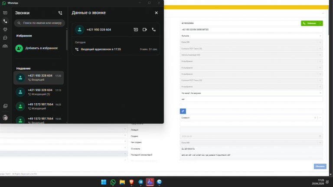Open the Chats icon in WhatsApp sidebar
333x187 pixels.
[x=5, y=13]
